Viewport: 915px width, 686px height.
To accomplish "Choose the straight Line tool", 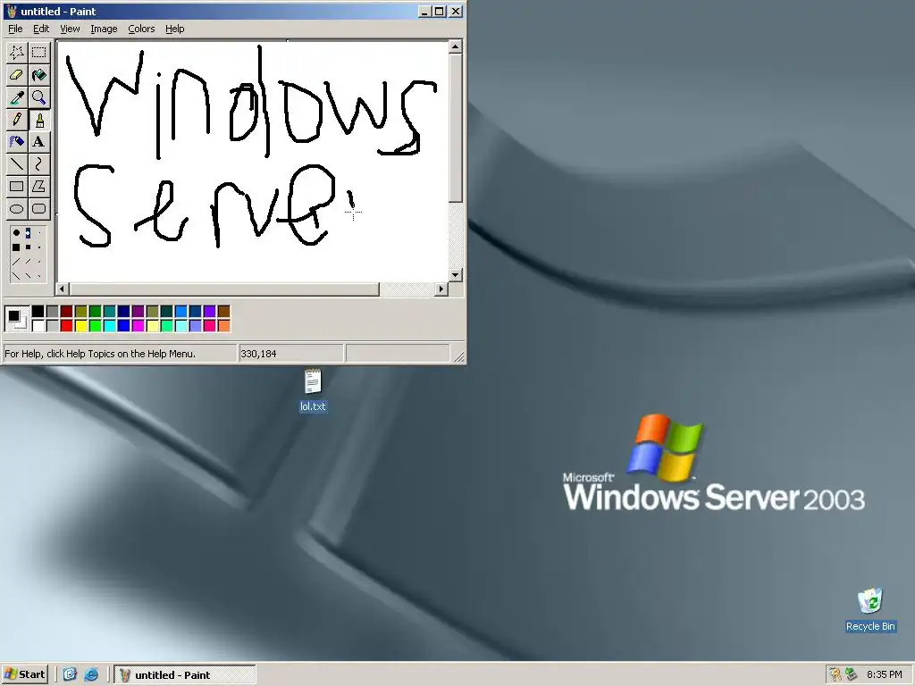I will 16,164.
